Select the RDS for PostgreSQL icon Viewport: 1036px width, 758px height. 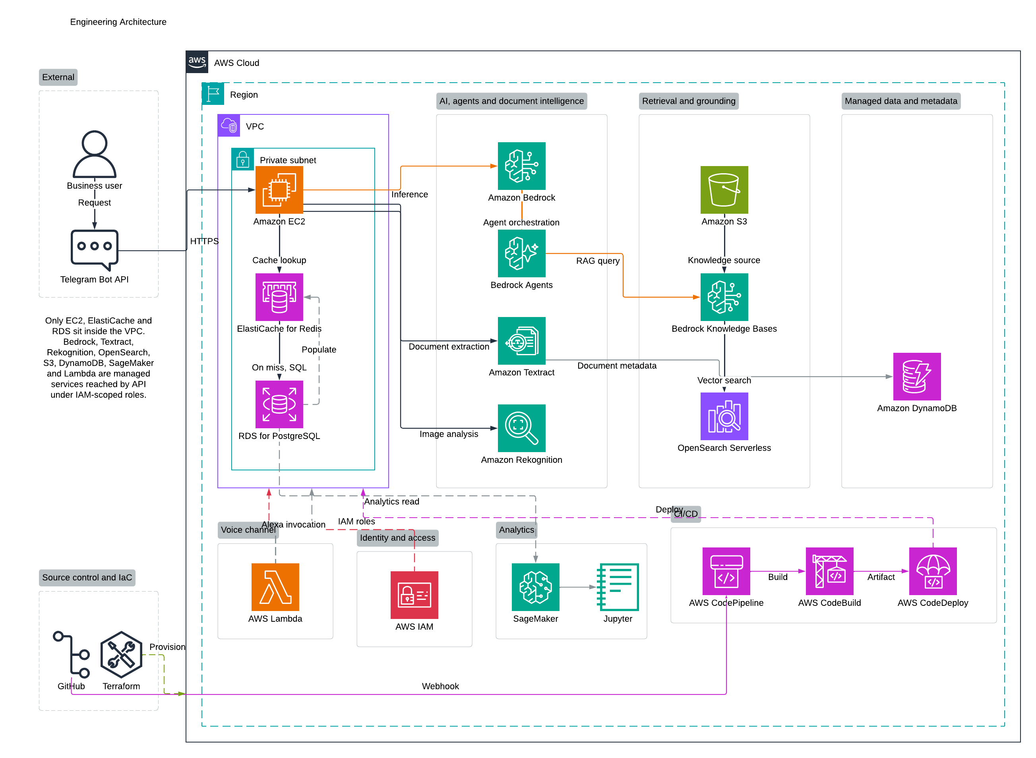[x=279, y=405]
